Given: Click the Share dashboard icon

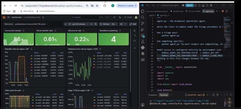Looking at the screenshot, I should pyautogui.click(x=121, y=24).
